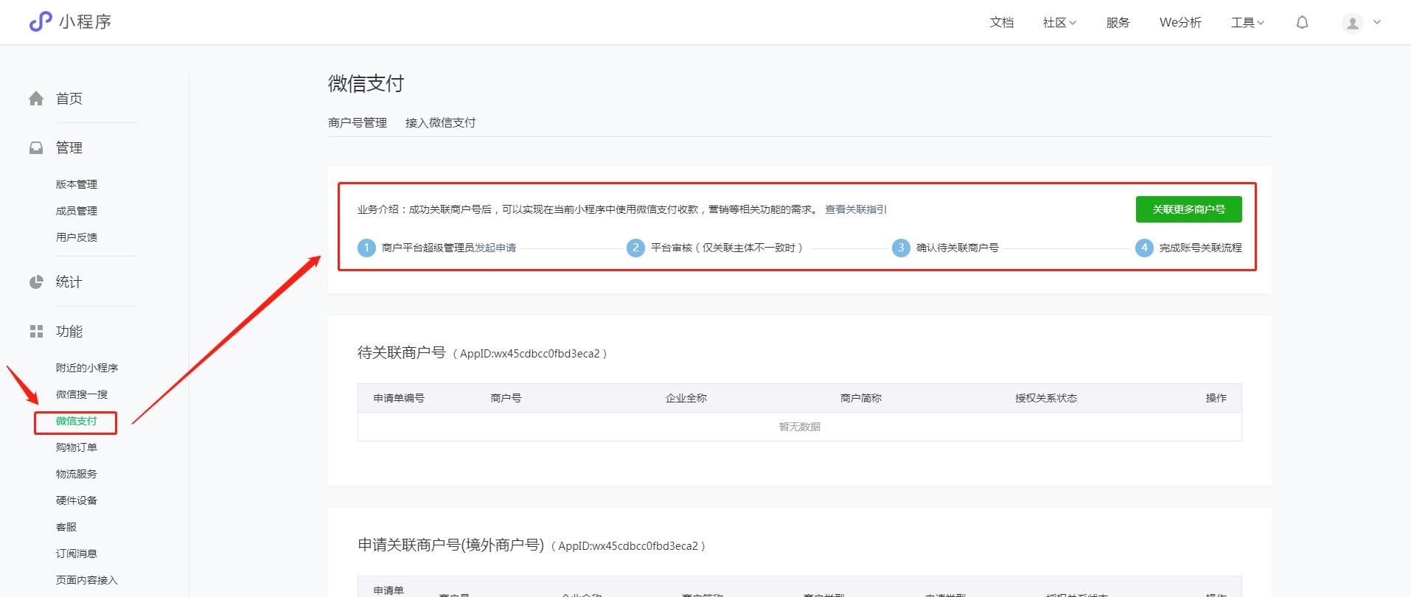Select 微信支付 in sidebar

[x=77, y=421]
